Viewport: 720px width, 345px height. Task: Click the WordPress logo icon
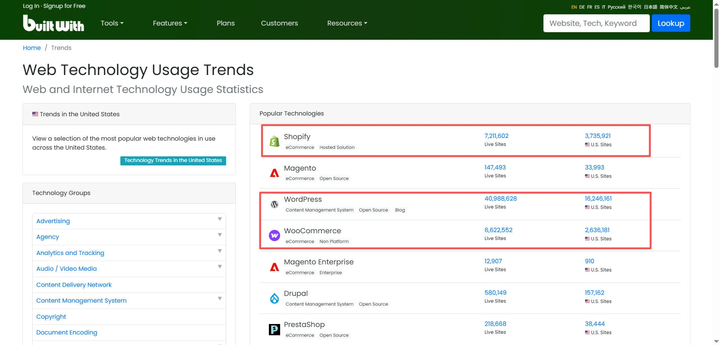(274, 204)
